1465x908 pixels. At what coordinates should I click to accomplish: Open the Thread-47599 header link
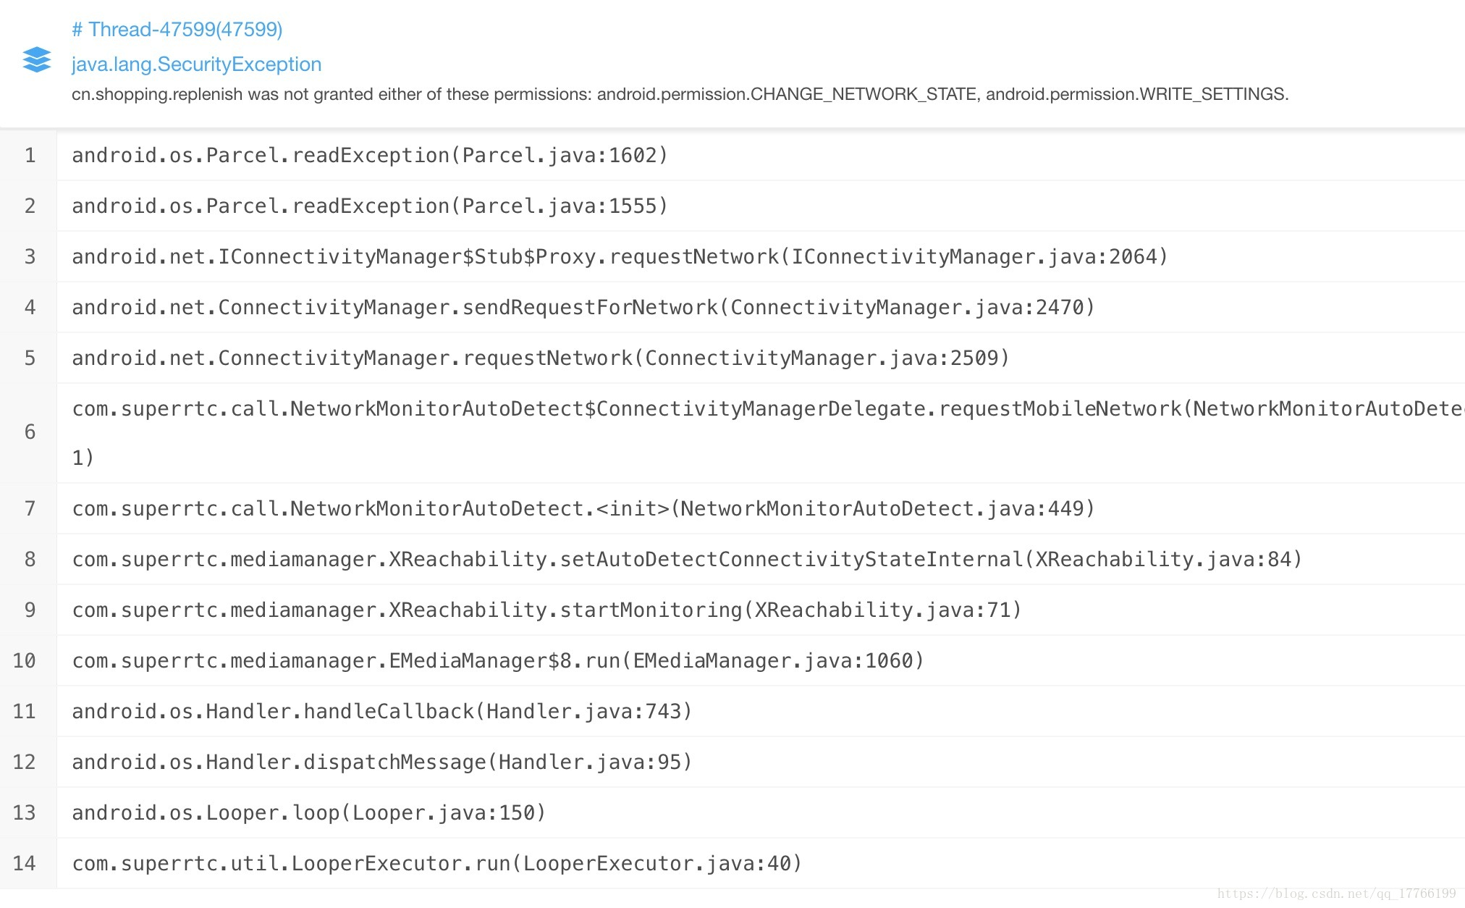(x=177, y=30)
